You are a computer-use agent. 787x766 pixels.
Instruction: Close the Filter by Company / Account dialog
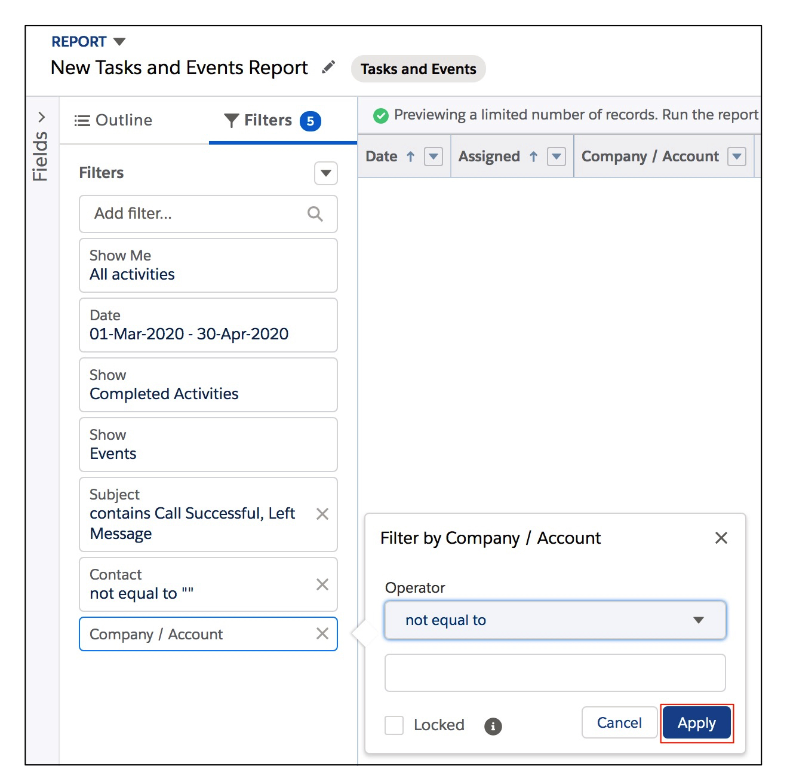tap(721, 538)
